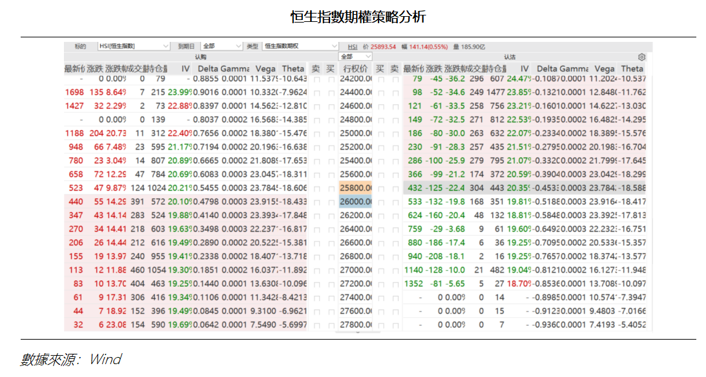
Task: Click the 27000.00 strike price cell
Action: [355, 270]
